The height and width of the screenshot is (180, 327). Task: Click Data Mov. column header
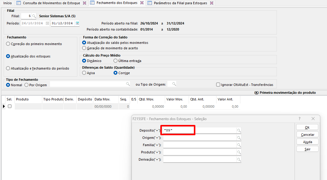coord(106,99)
